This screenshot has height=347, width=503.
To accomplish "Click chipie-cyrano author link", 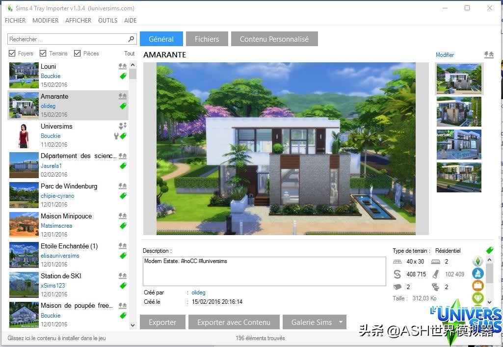I will click(57, 196).
